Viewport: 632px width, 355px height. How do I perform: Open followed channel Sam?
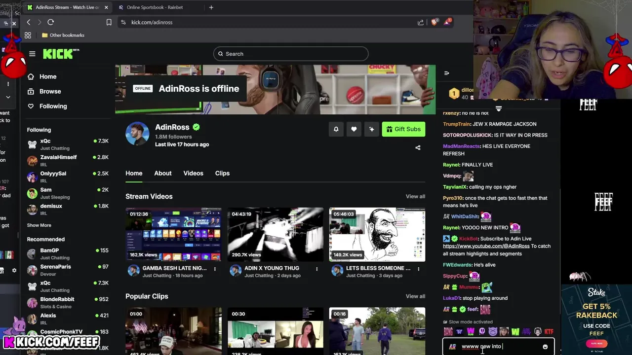68,193
